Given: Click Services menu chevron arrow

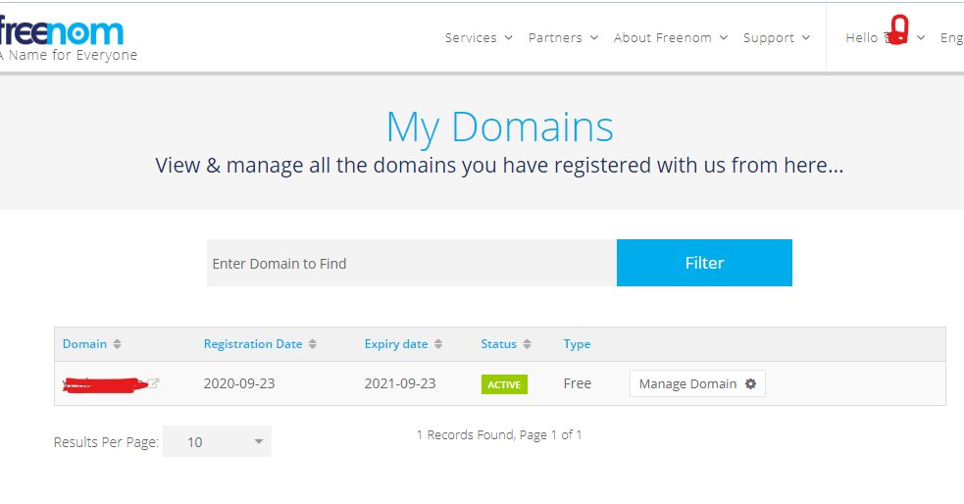Looking at the screenshot, I should tap(508, 38).
